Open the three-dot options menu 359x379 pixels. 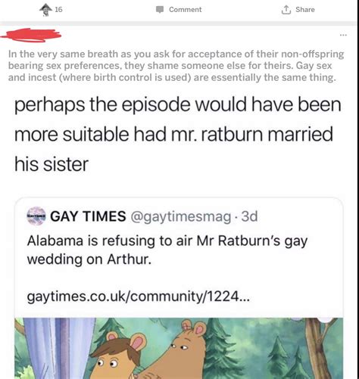[343, 35]
